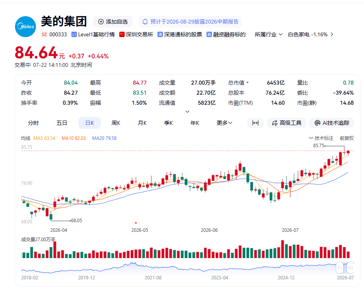
Task: Open 高级工具 advanced tools
Action: [x=286, y=123]
